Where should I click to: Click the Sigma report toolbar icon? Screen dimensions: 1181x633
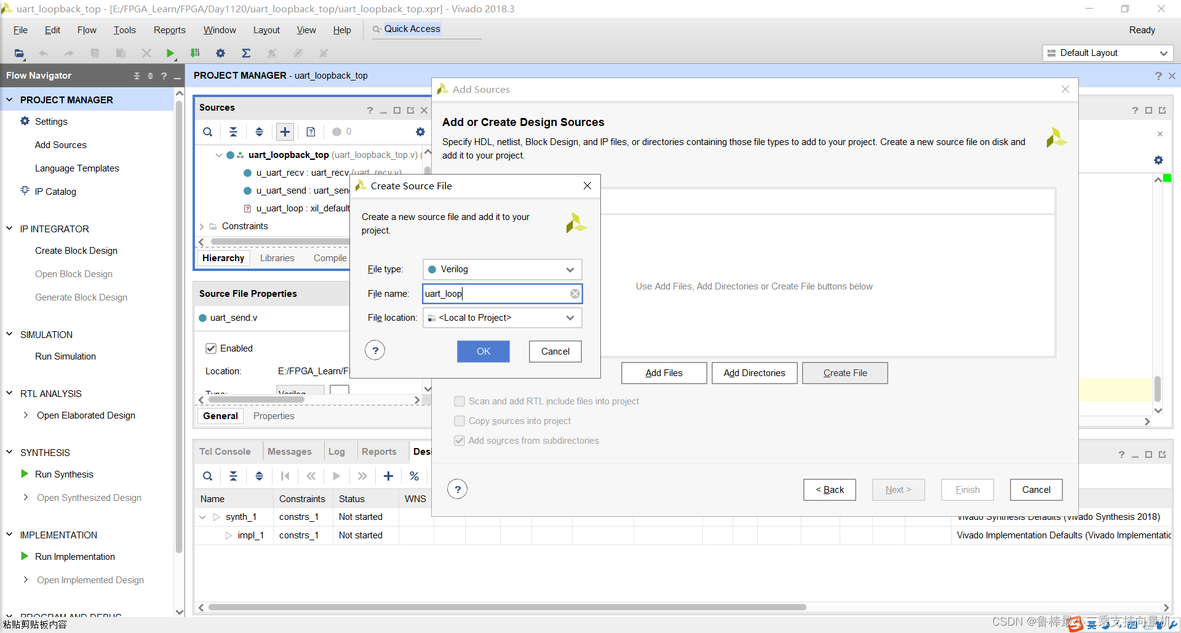coord(246,53)
